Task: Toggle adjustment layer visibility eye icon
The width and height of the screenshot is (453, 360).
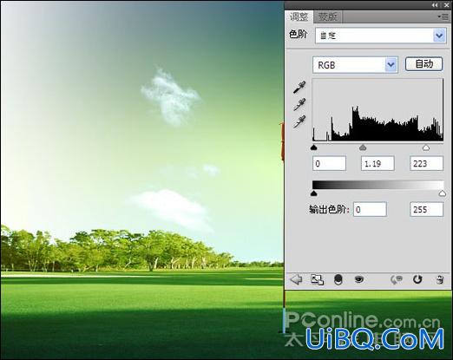Action: (359, 279)
